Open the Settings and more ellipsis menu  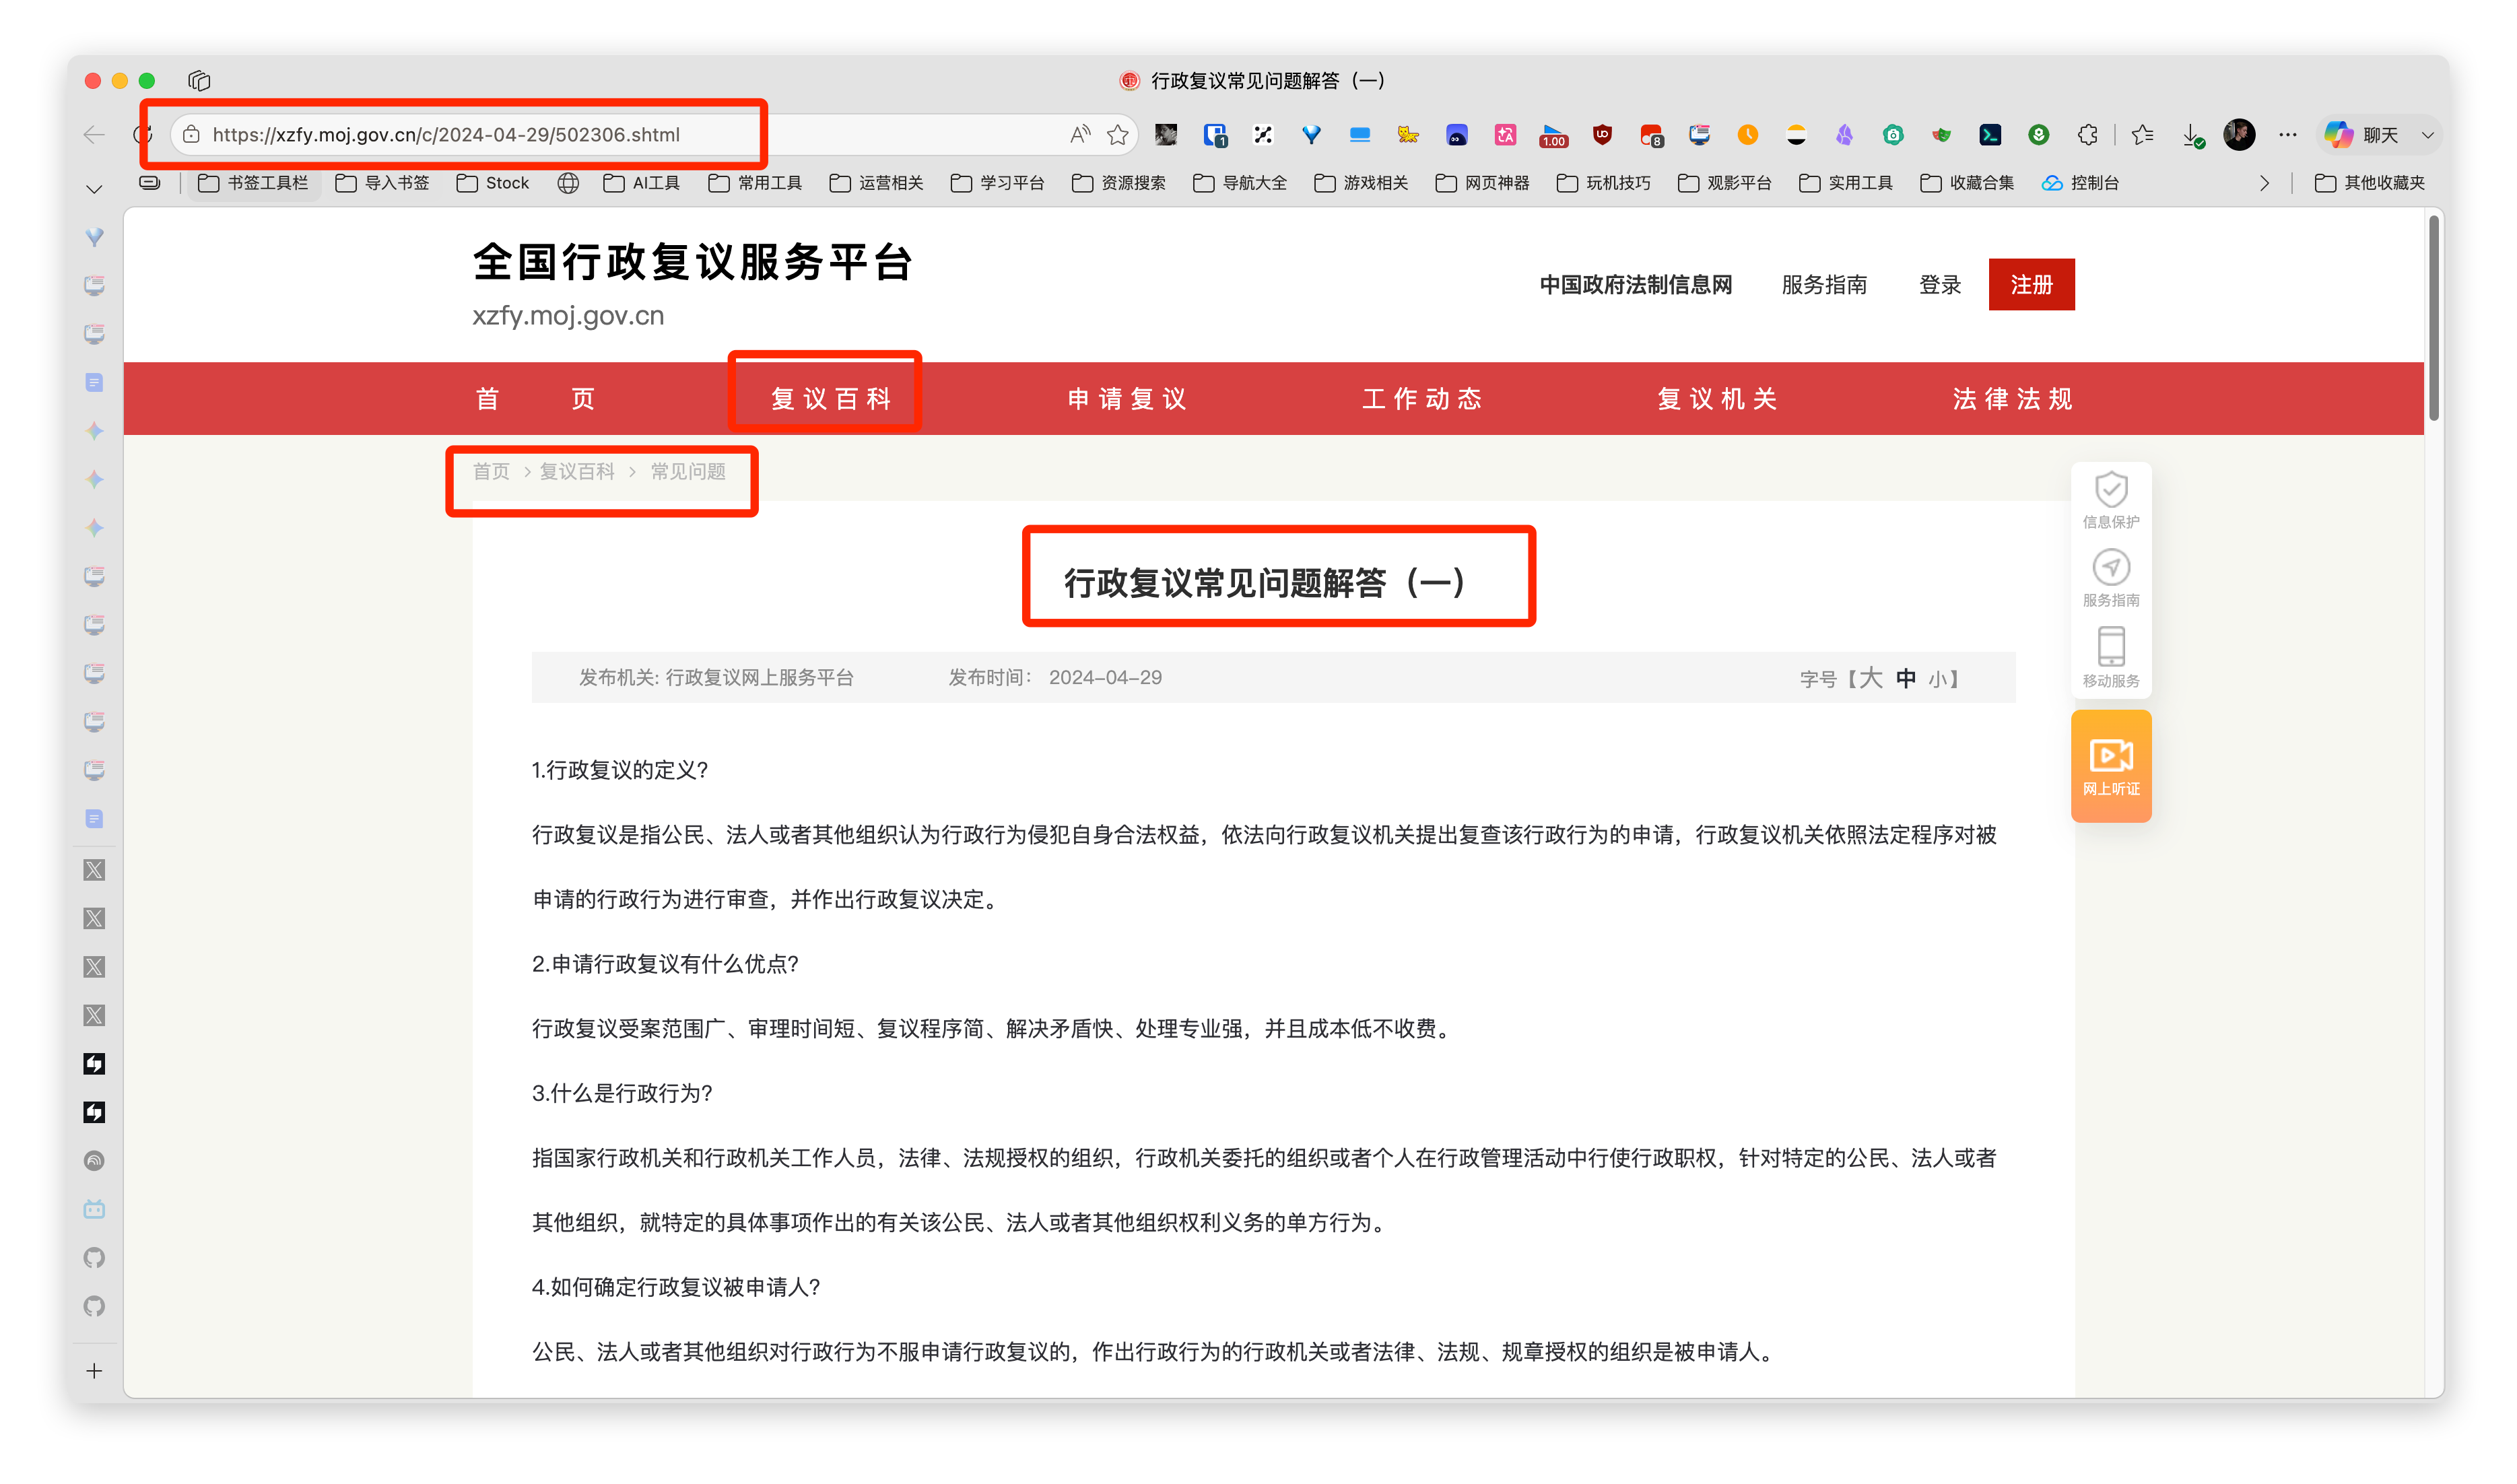pyautogui.click(x=2288, y=135)
